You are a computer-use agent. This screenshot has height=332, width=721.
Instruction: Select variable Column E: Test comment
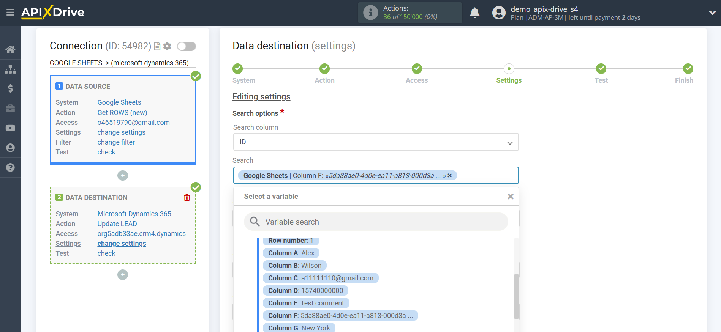click(306, 303)
